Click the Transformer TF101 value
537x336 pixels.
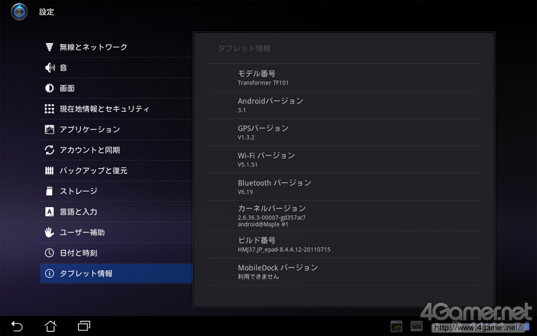click(x=263, y=82)
